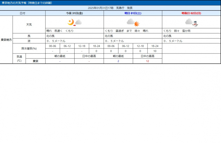Image resolution: width=221 pixels, height=143 pixels.
Task: Click tomorrow's daytime high temperature 12
Action: [x=147, y=61]
